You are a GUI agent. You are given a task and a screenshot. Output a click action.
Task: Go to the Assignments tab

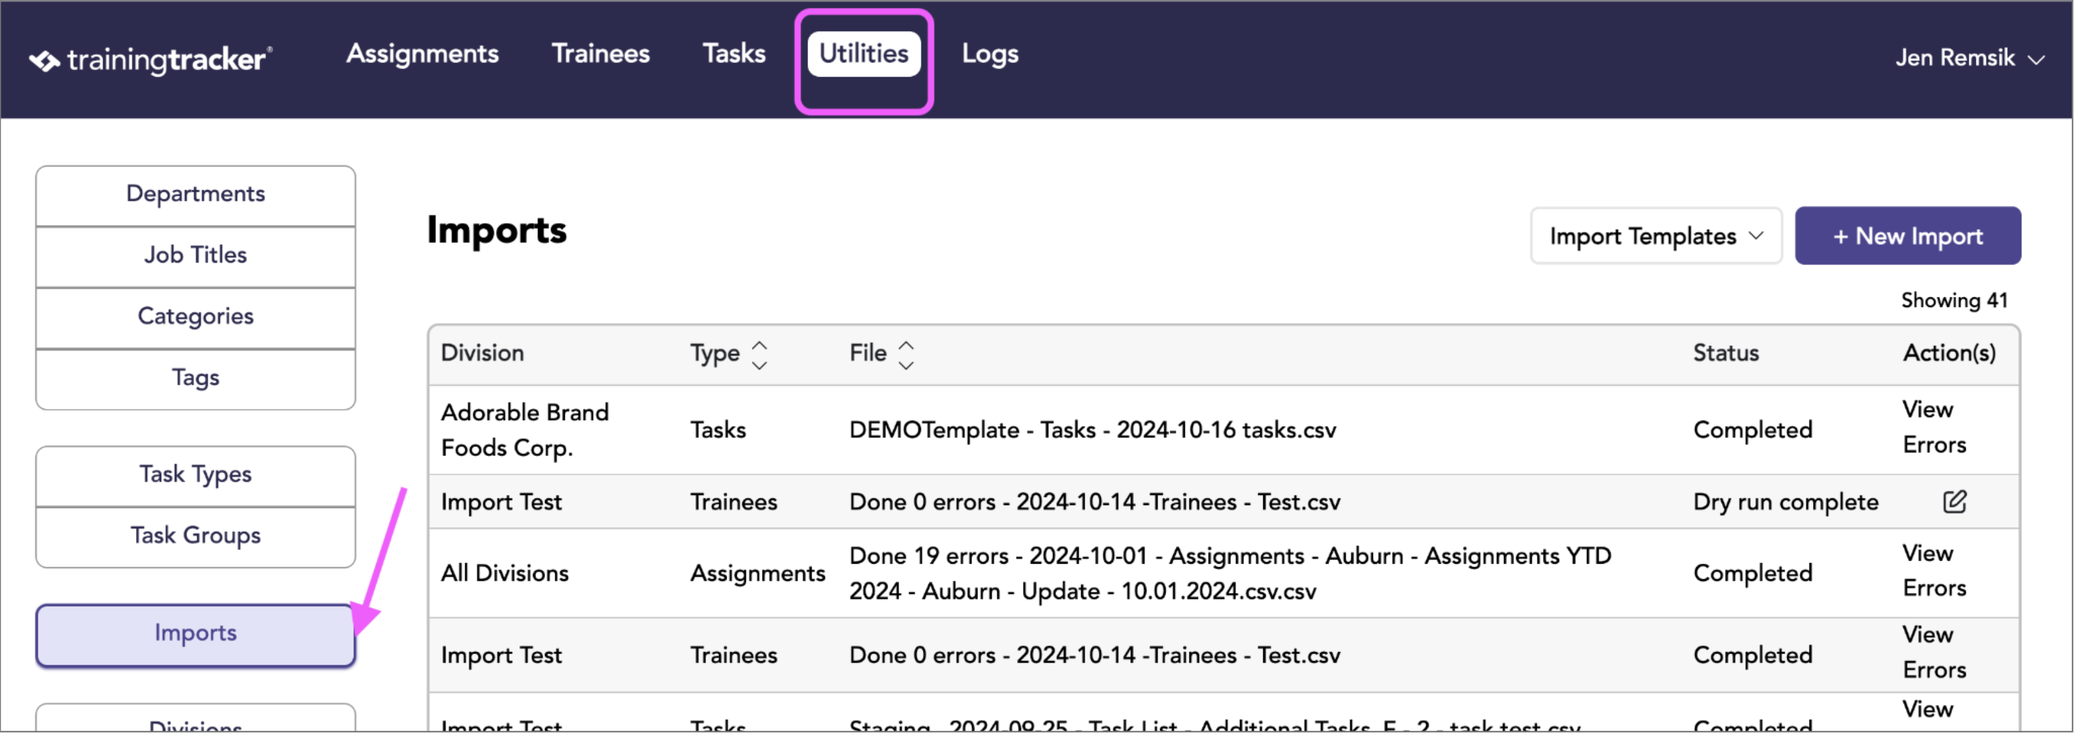422,54
